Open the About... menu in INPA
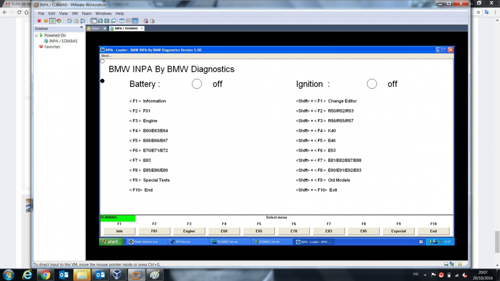Viewport: 500px width, 281px height. click(106, 56)
